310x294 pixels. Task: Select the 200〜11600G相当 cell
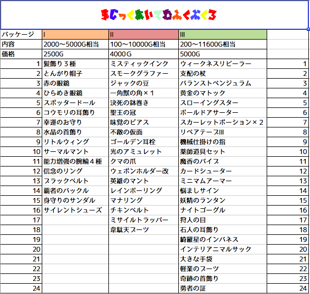(223, 44)
